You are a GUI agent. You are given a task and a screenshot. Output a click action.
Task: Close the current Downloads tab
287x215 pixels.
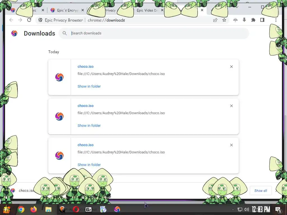coord(202,10)
